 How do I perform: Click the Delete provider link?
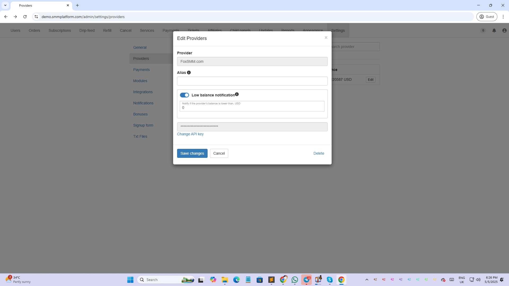318,153
